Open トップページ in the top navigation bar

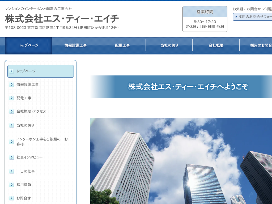(x=28, y=45)
